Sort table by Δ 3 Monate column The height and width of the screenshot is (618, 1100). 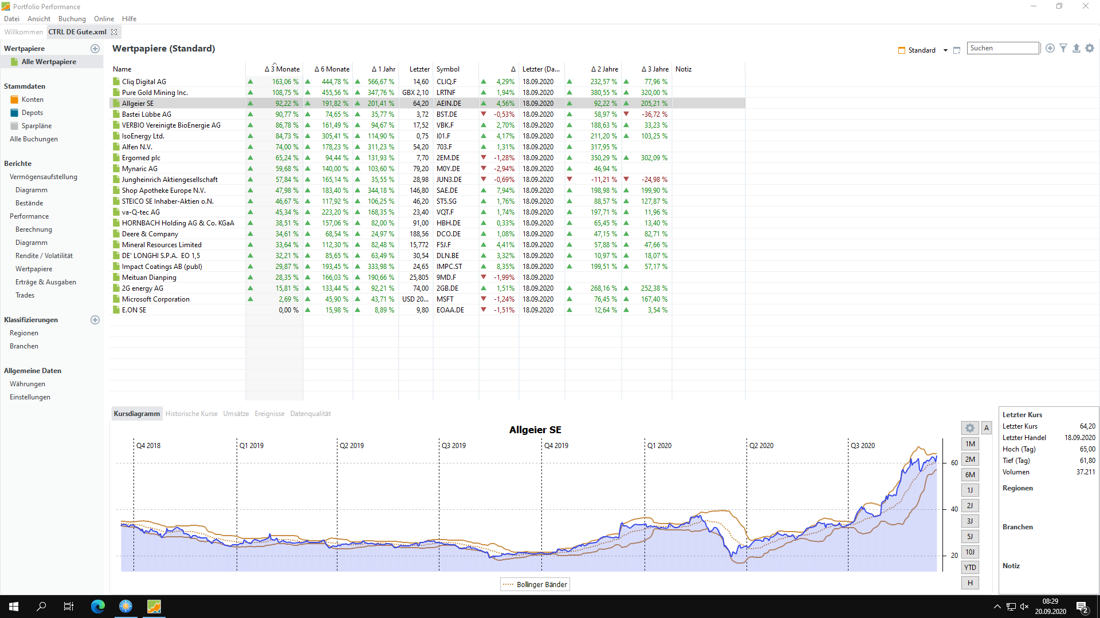(x=274, y=69)
